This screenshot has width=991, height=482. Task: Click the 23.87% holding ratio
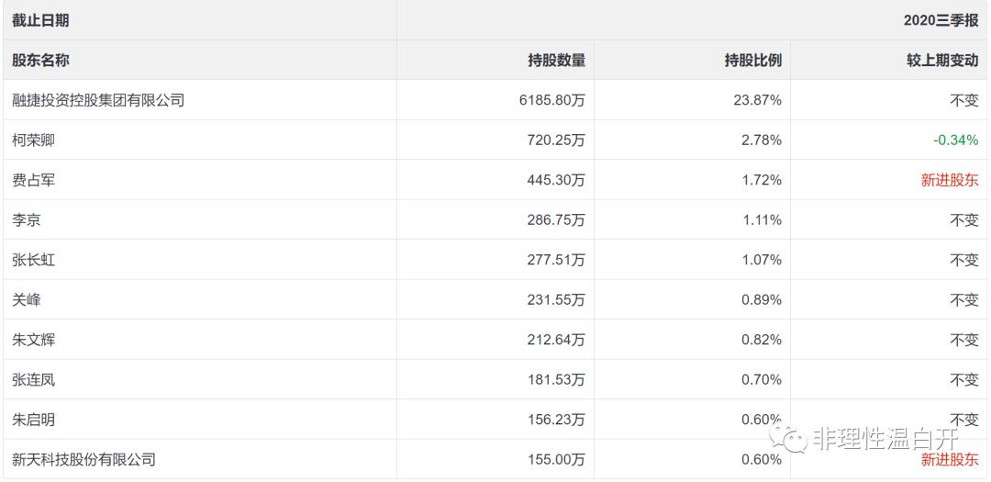tap(756, 100)
